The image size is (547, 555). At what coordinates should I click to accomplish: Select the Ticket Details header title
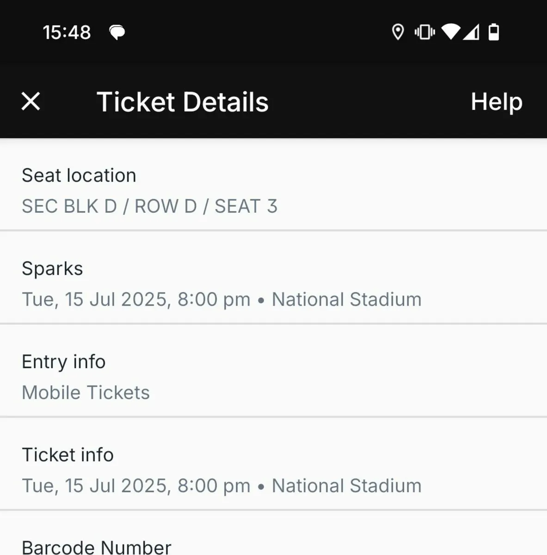pyautogui.click(x=183, y=102)
